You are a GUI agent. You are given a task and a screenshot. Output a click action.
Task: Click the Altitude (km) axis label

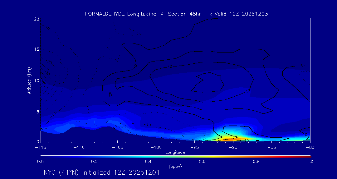click(29, 80)
